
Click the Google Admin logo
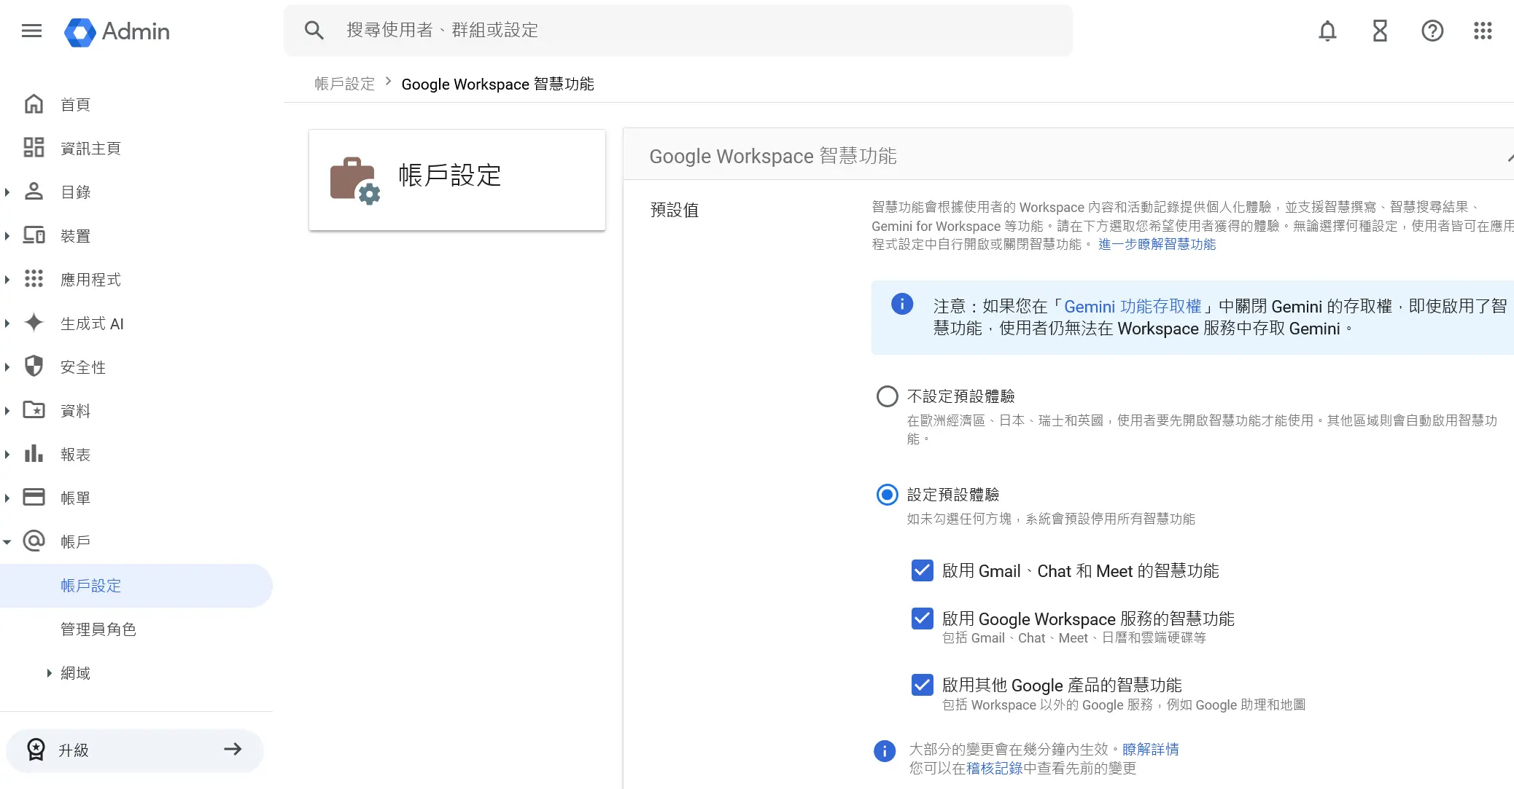(117, 31)
